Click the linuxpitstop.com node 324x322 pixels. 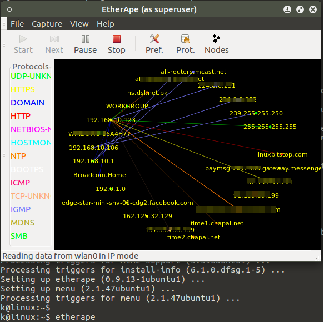pos(282,154)
